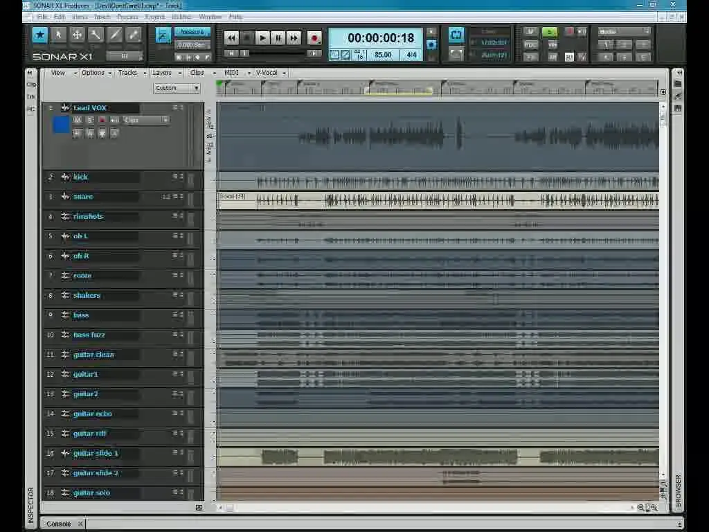Select the wrench Edit tool
This screenshot has width=709, height=532.
pyautogui.click(x=96, y=35)
